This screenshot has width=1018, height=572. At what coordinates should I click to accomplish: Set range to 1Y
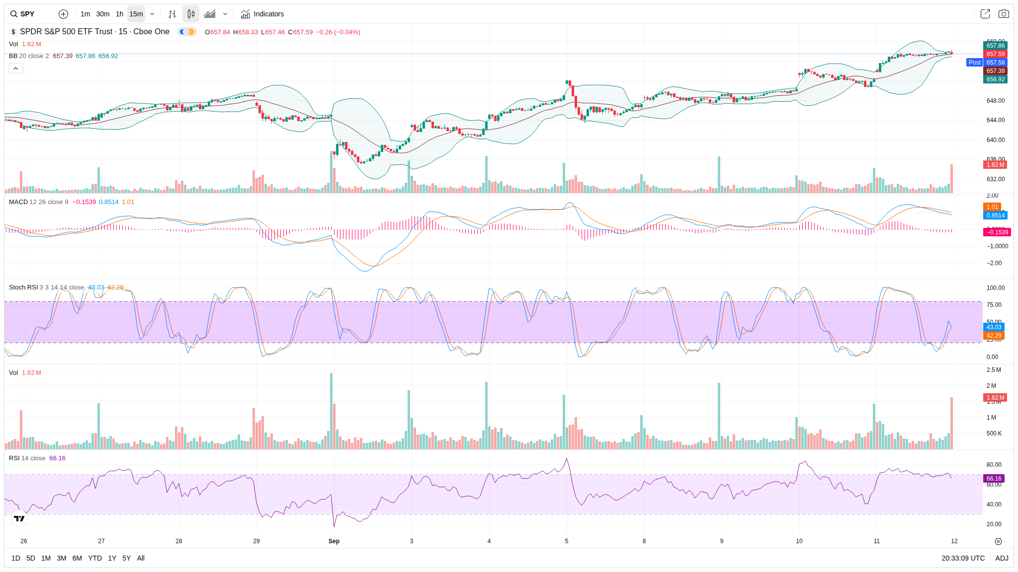click(112, 558)
